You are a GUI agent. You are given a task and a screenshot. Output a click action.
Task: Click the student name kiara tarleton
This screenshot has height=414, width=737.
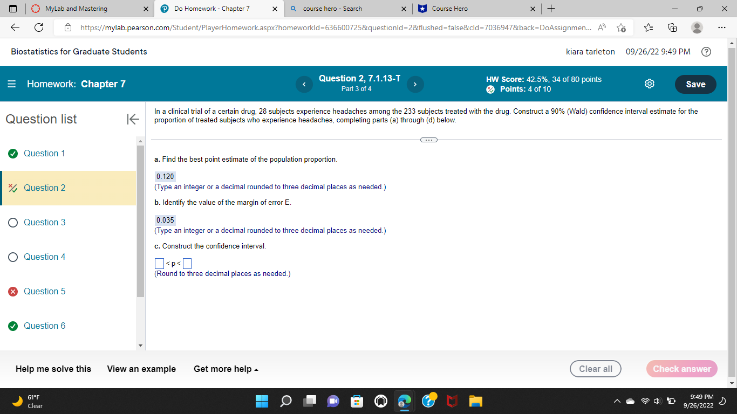pos(590,52)
